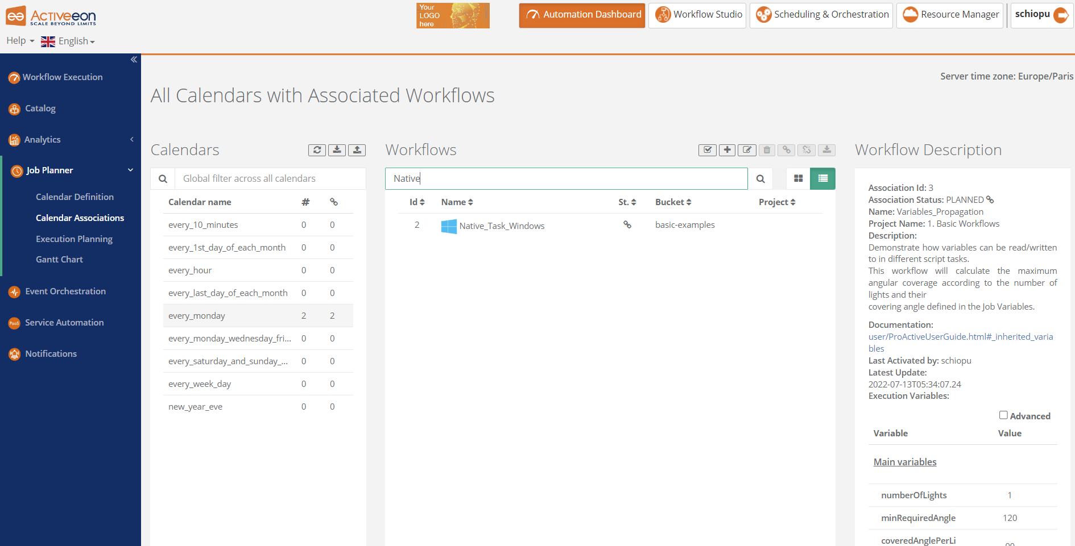The image size is (1075, 546).
Task: Select the Native_Task_Windows workflow row
Action: click(610, 226)
